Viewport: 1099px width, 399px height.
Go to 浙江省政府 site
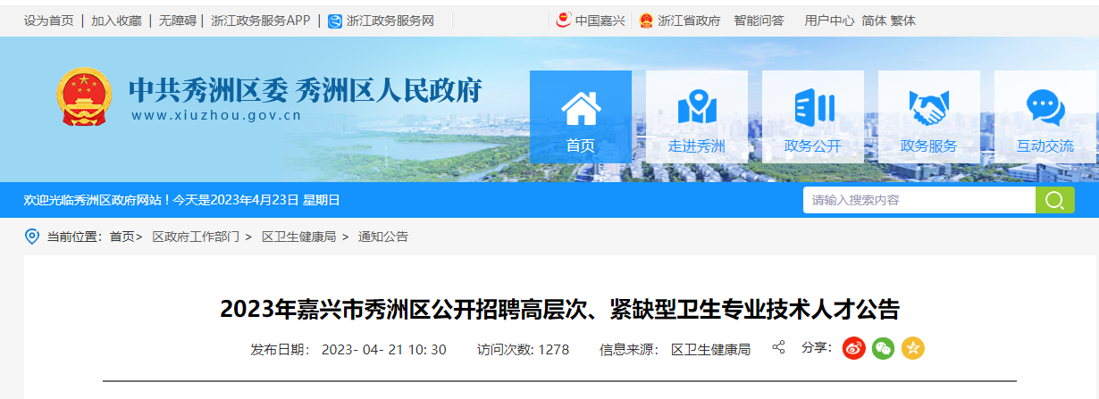680,21
